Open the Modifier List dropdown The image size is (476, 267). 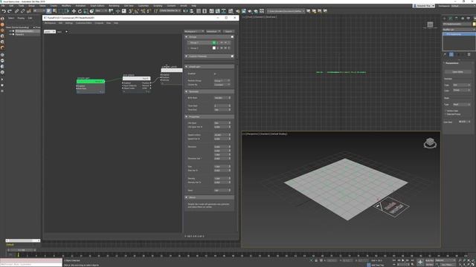pyautogui.click(x=459, y=30)
